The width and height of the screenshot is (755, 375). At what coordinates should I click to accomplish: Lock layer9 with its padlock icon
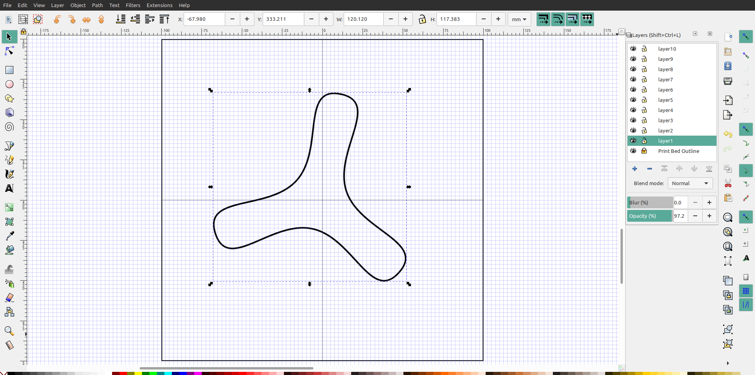tap(644, 59)
